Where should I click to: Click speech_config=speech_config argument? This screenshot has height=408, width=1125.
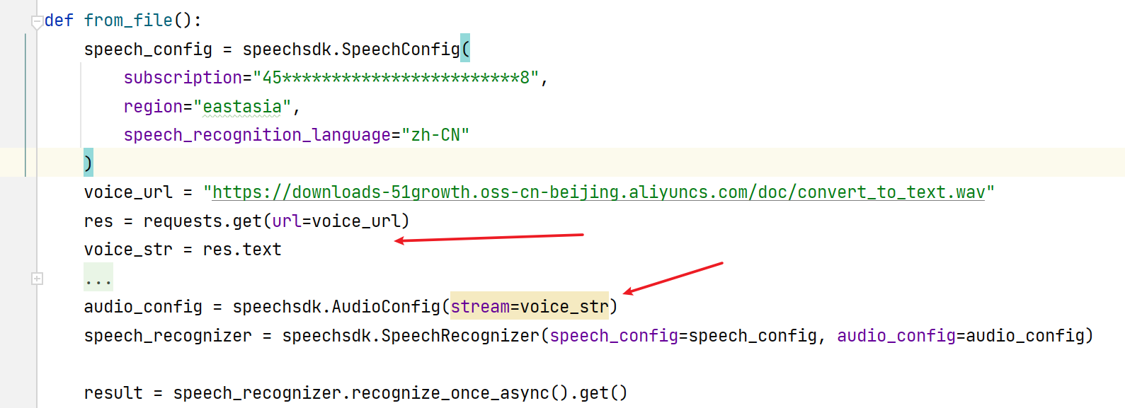tap(683, 336)
